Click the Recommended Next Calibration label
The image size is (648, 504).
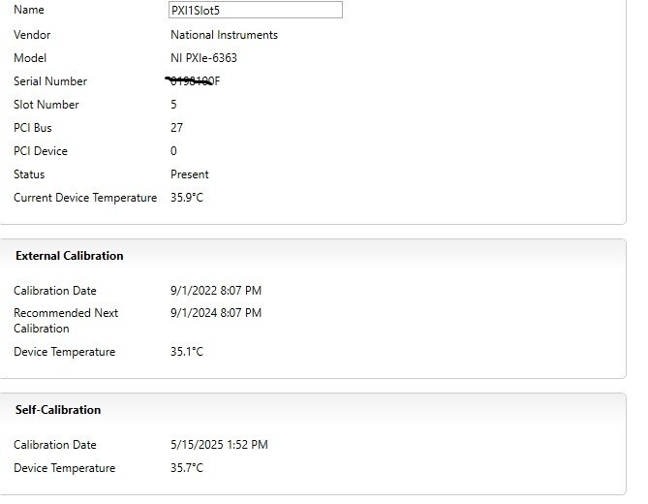(66, 321)
